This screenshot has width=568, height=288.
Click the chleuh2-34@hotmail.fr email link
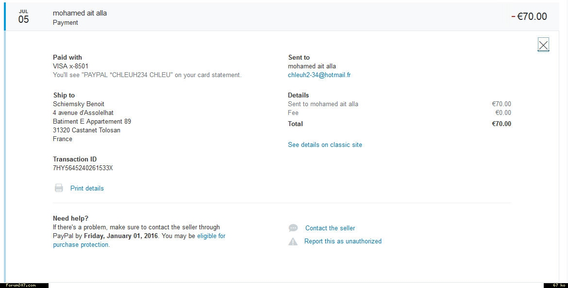pos(319,75)
